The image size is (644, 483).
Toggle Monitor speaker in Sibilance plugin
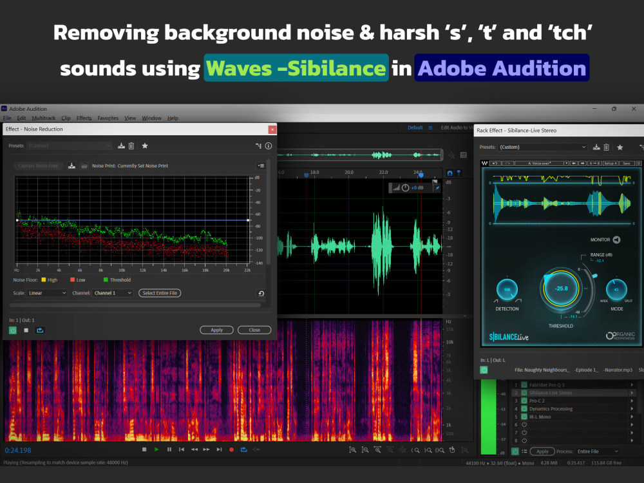[616, 240]
